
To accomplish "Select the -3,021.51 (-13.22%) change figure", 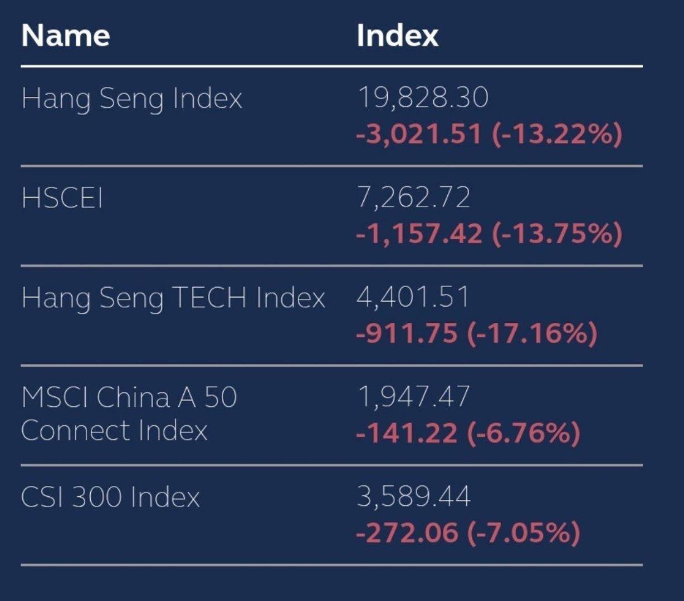I will coord(488,134).
